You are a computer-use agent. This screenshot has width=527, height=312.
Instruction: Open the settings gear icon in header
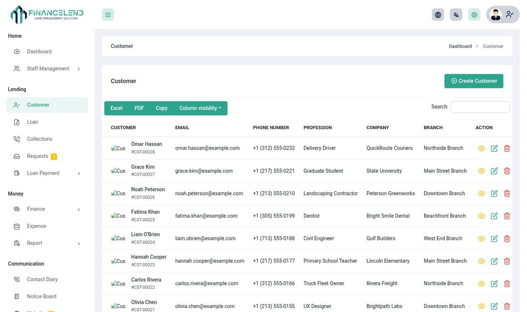tap(474, 14)
